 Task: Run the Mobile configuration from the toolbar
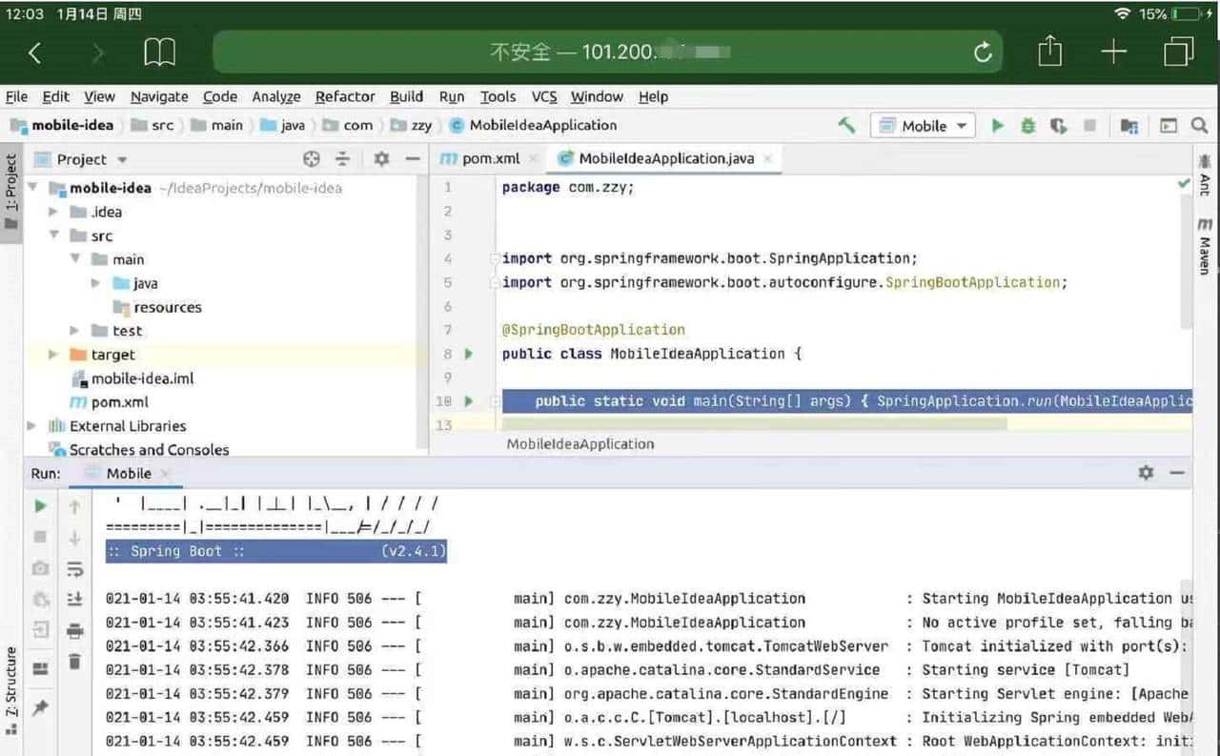tap(997, 125)
